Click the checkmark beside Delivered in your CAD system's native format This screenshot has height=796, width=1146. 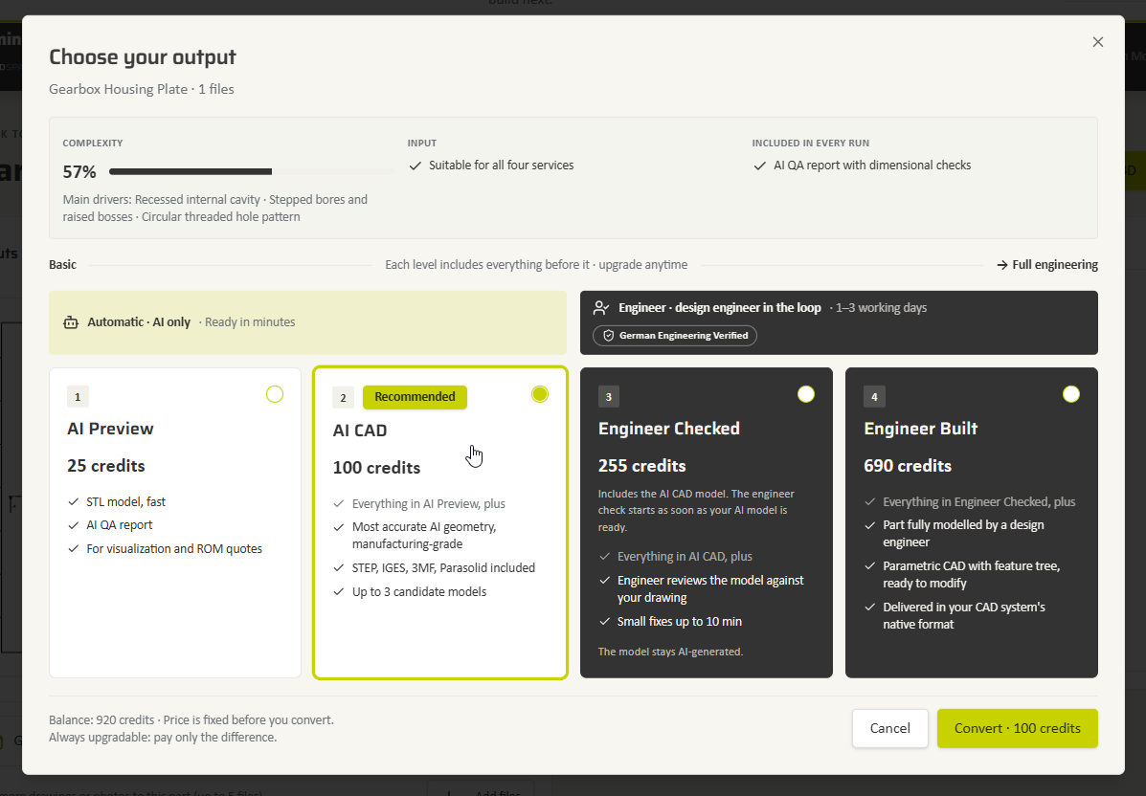point(869,607)
